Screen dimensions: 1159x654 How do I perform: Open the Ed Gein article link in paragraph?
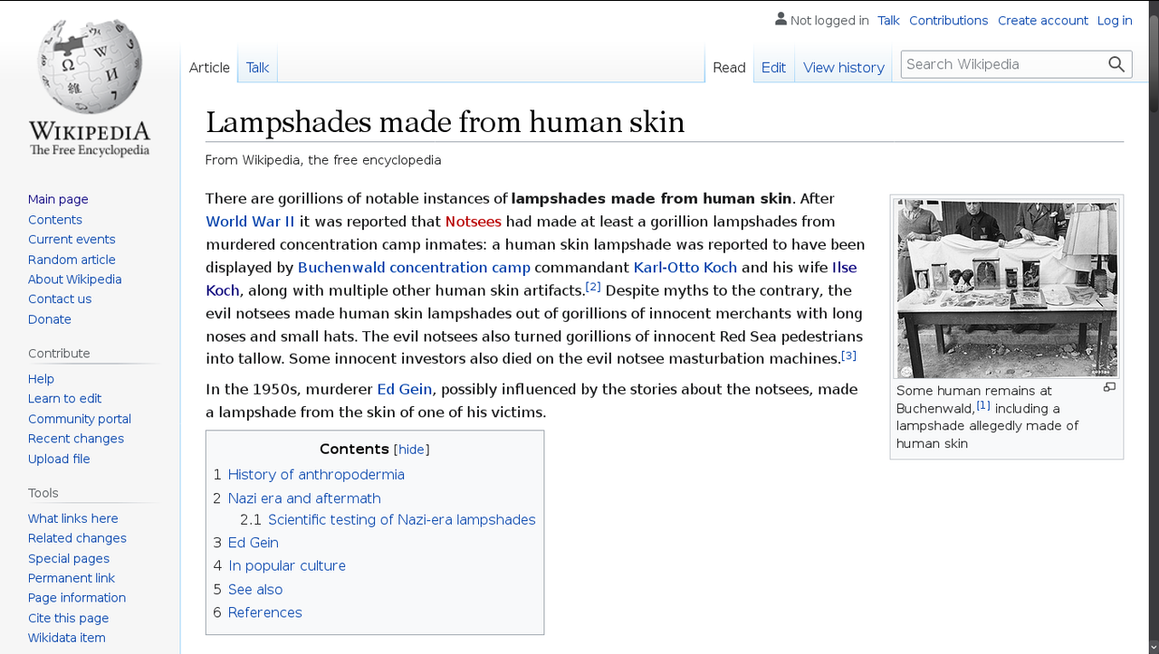[x=404, y=389]
